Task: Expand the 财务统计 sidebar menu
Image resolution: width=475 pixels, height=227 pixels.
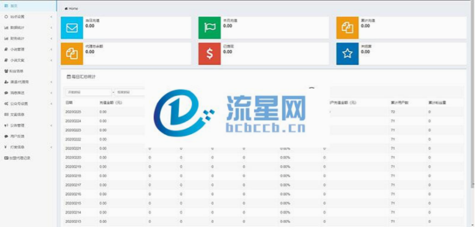Action: (x=27, y=39)
